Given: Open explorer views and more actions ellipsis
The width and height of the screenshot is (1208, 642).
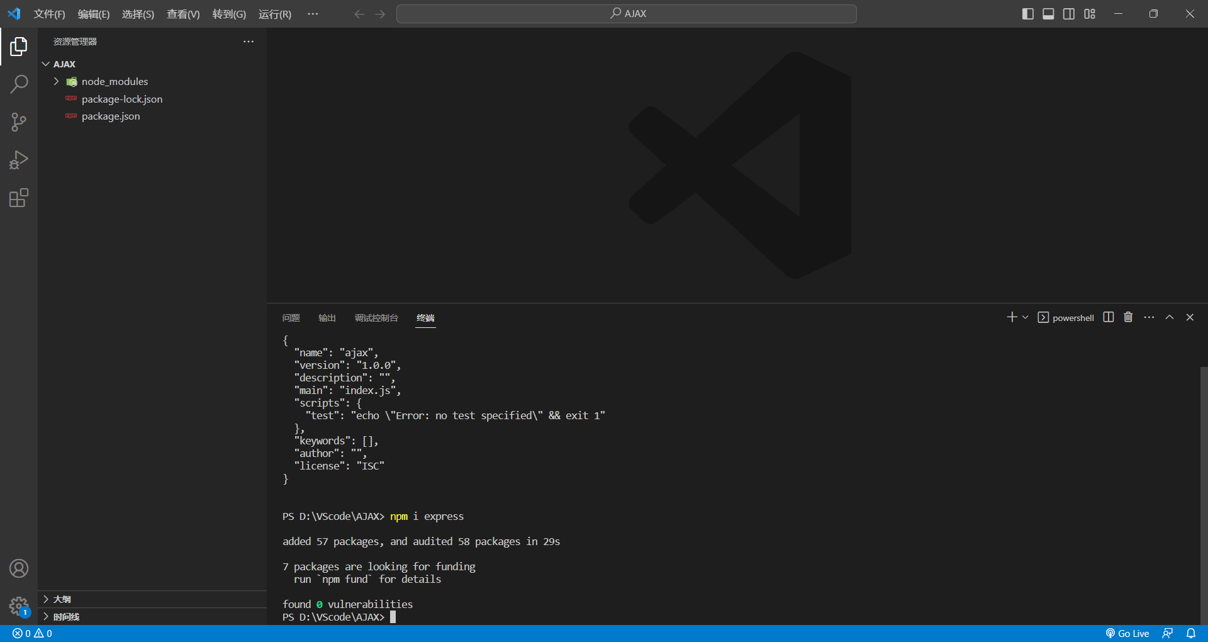Looking at the screenshot, I should pyautogui.click(x=249, y=42).
